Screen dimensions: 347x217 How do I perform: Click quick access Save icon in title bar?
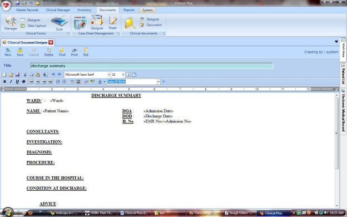17,3
